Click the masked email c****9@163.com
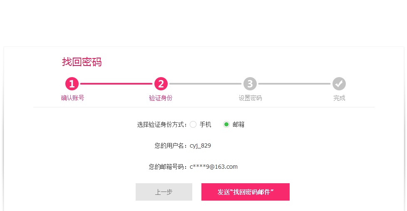Screen dimensions: 407x211 click(213, 167)
